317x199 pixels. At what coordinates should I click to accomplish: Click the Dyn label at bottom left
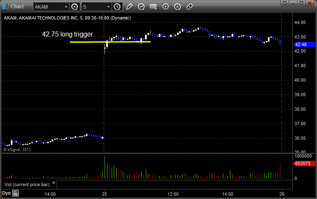point(6,193)
